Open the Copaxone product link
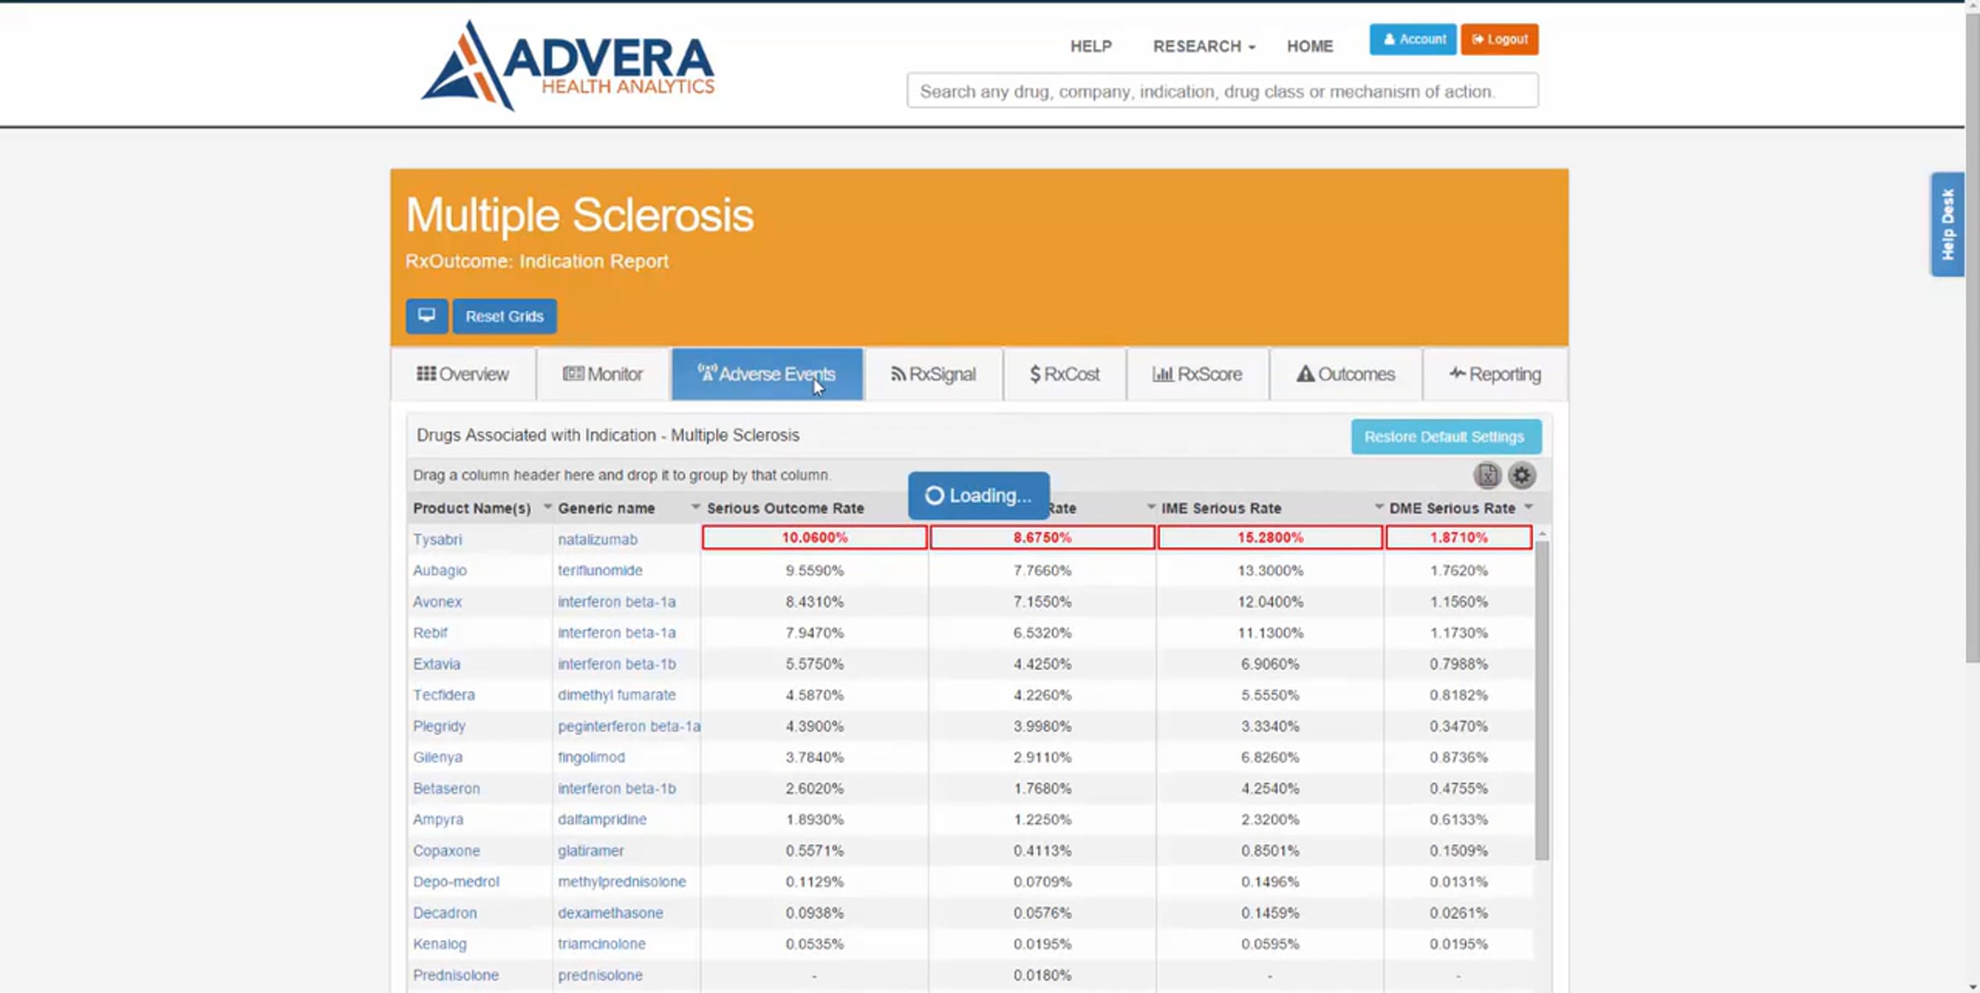 (x=446, y=850)
